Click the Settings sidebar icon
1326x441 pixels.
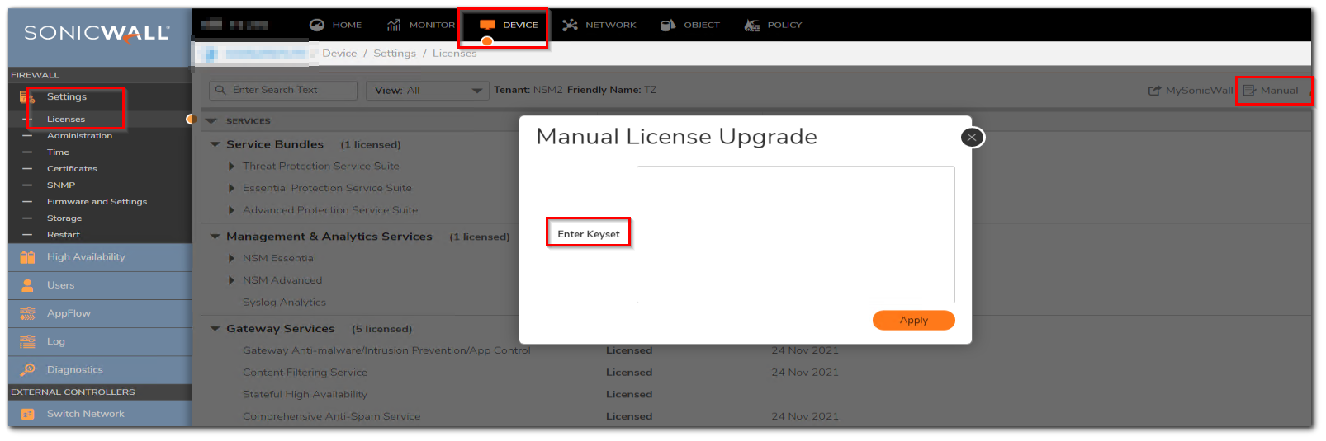click(27, 97)
